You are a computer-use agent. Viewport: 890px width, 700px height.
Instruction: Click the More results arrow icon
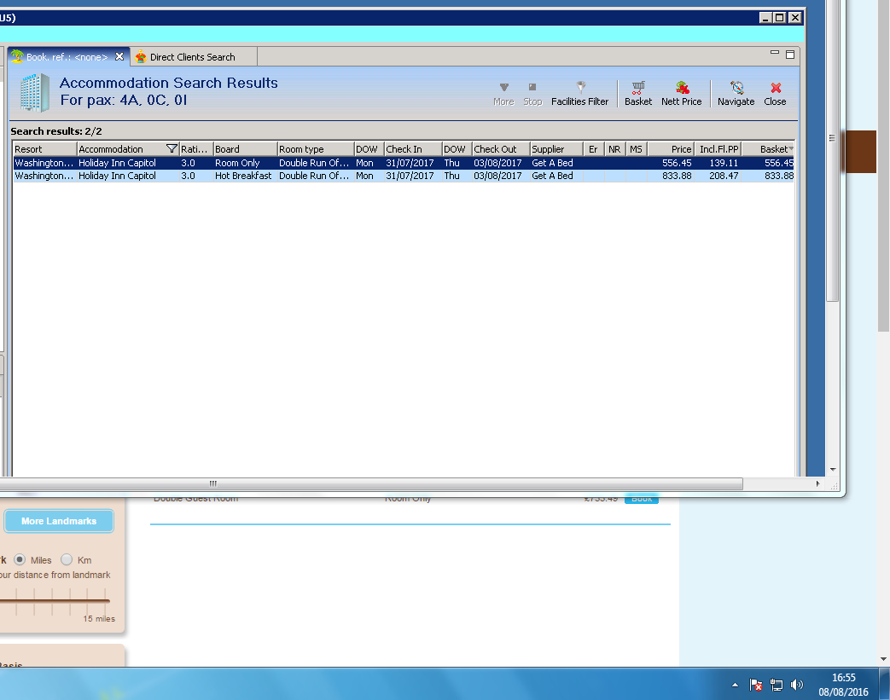point(503,94)
